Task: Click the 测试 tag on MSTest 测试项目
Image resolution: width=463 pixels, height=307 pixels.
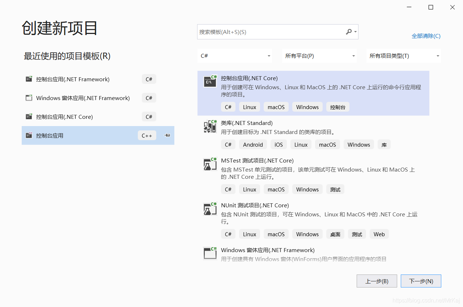Action: 335,189
